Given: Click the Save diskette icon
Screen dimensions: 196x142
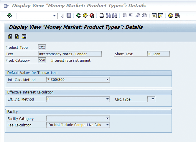Looking at the screenshot, I should click(x=69, y=16).
